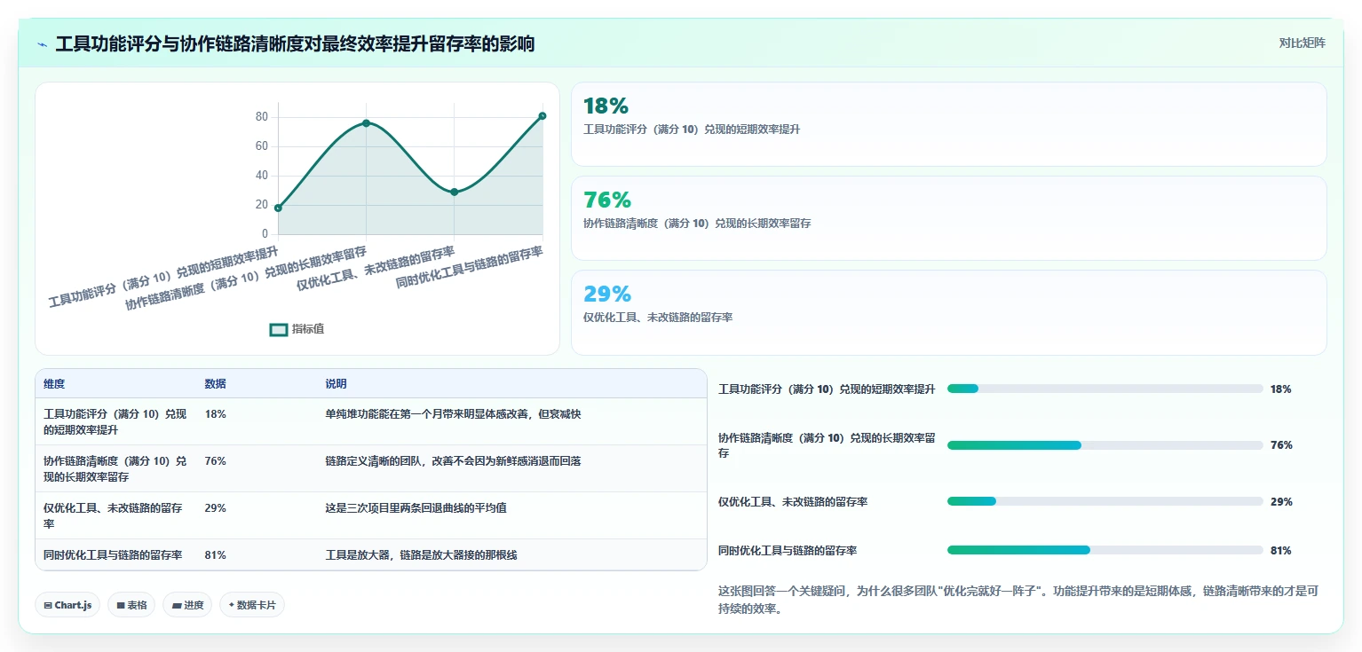Viewport: 1362px width, 652px height.
Task: Click the 指标值 legend color box
Action: pos(279,330)
